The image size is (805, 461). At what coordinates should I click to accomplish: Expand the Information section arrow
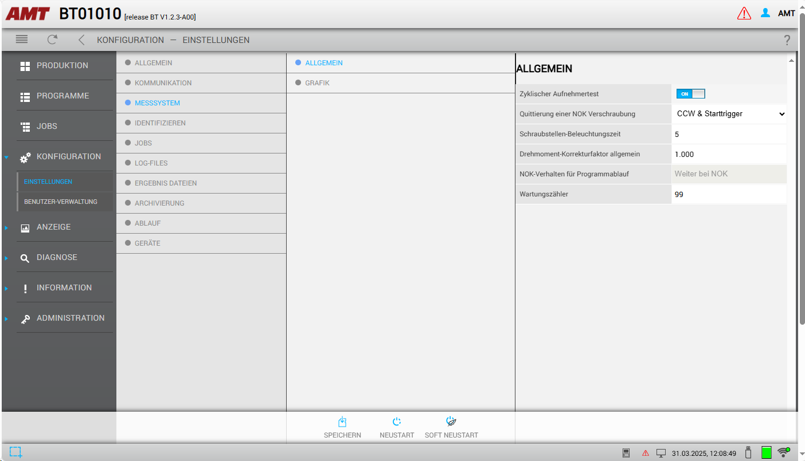6,288
